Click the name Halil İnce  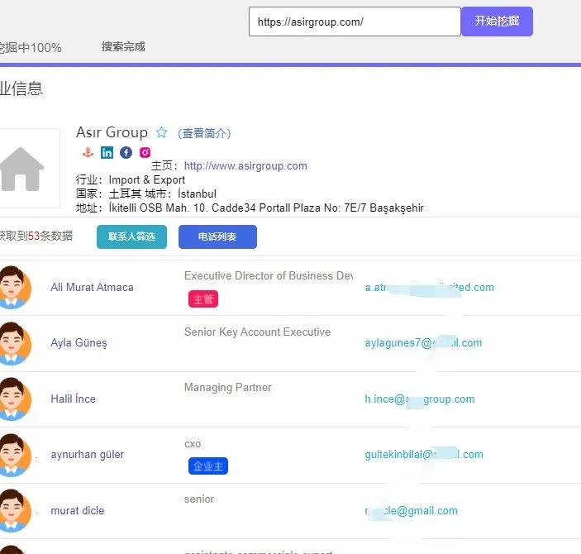(73, 399)
